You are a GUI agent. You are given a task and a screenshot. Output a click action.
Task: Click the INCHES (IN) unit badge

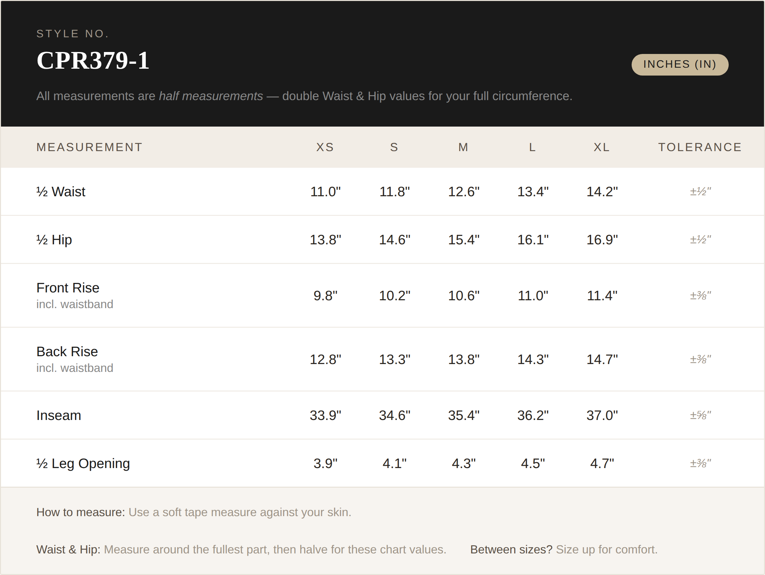pyautogui.click(x=680, y=64)
